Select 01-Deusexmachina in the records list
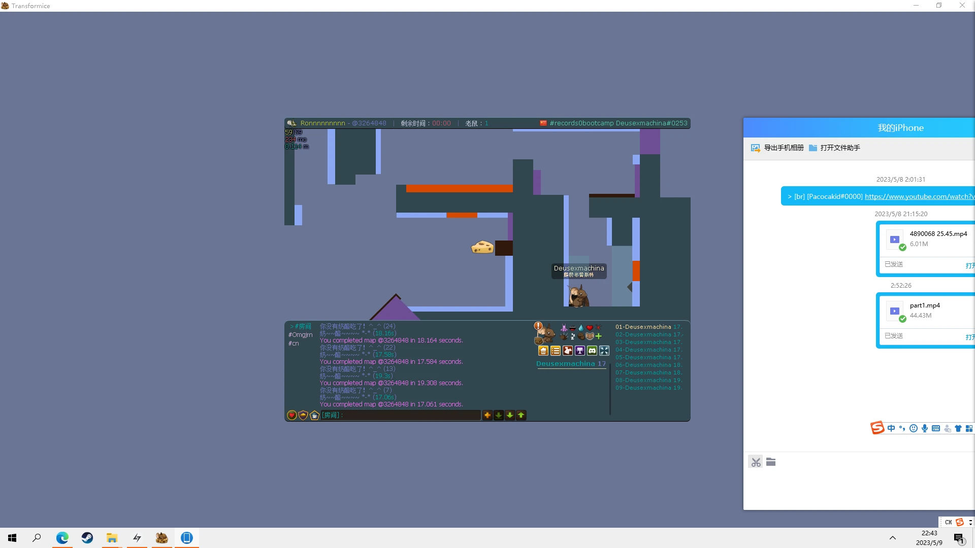This screenshot has width=975, height=548. pyautogui.click(x=649, y=327)
